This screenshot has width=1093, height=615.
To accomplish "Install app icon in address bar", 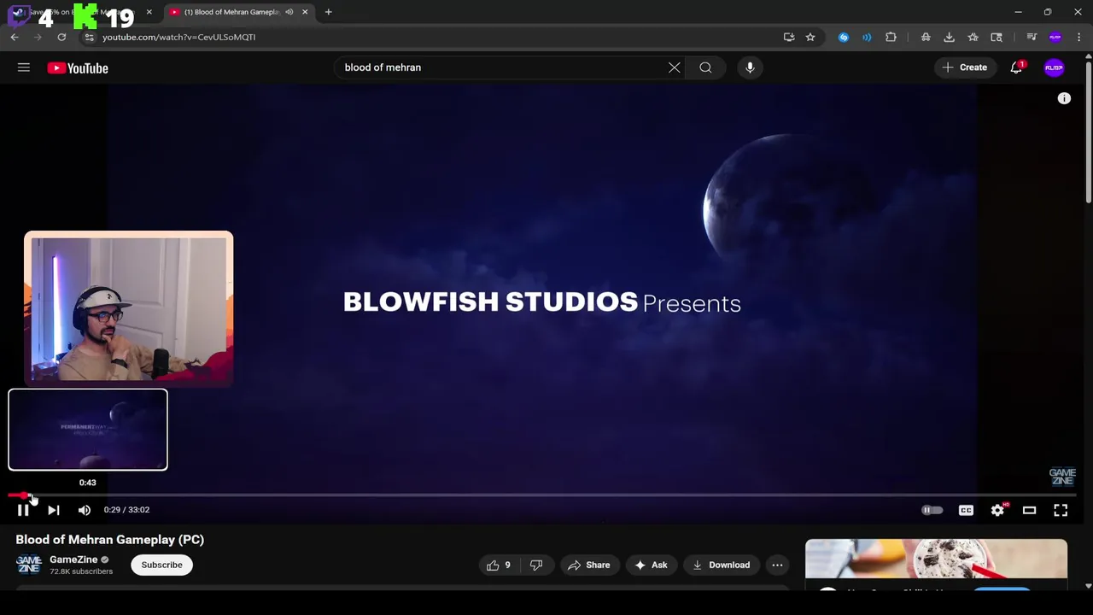I will (x=789, y=37).
